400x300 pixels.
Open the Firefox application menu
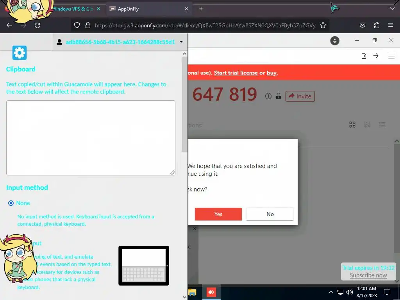coord(391,25)
